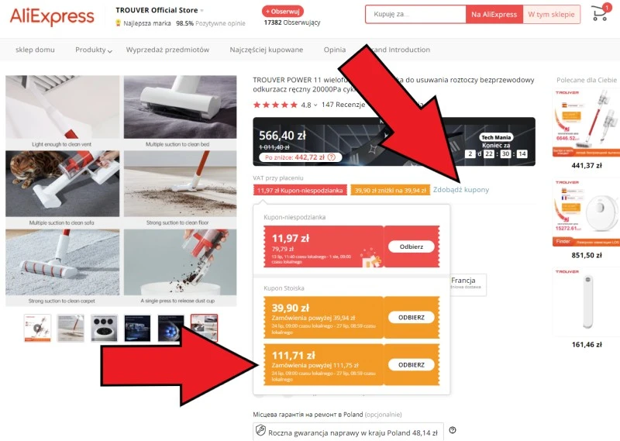Image resolution: width=620 pixels, height=441 pixels.
Task: Select the three-dots product thumbnail
Action: point(105,328)
